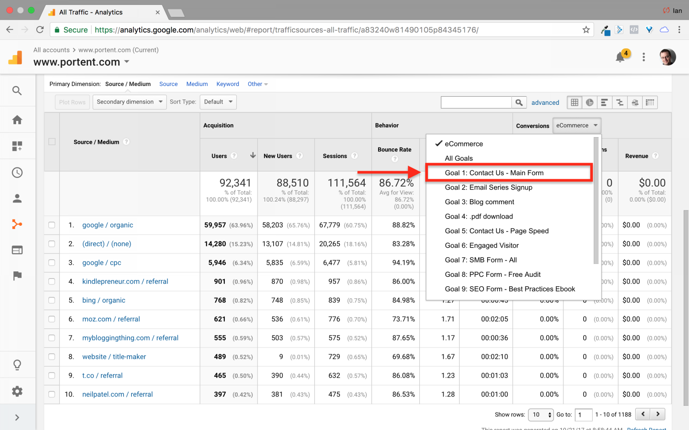Choose Goal 4: .pdf download

point(479,216)
